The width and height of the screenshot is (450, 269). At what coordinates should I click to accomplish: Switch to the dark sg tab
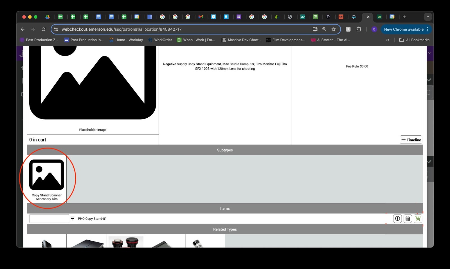(379, 17)
